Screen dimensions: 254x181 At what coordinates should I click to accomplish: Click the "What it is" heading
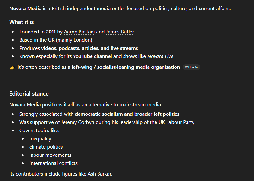[x=22, y=22]
